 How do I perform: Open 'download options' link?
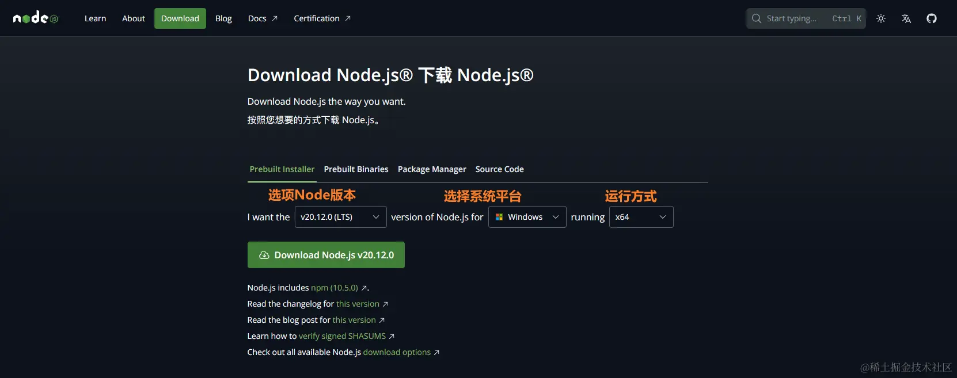pyautogui.click(x=397, y=352)
